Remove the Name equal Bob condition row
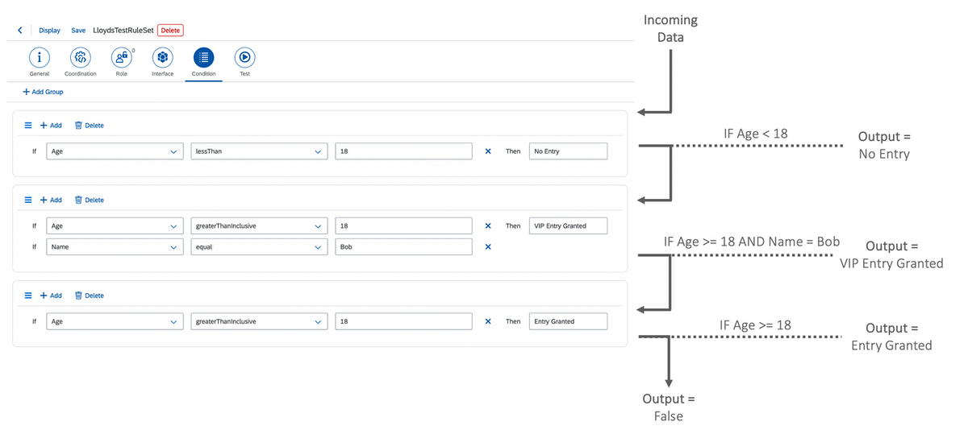 488,247
